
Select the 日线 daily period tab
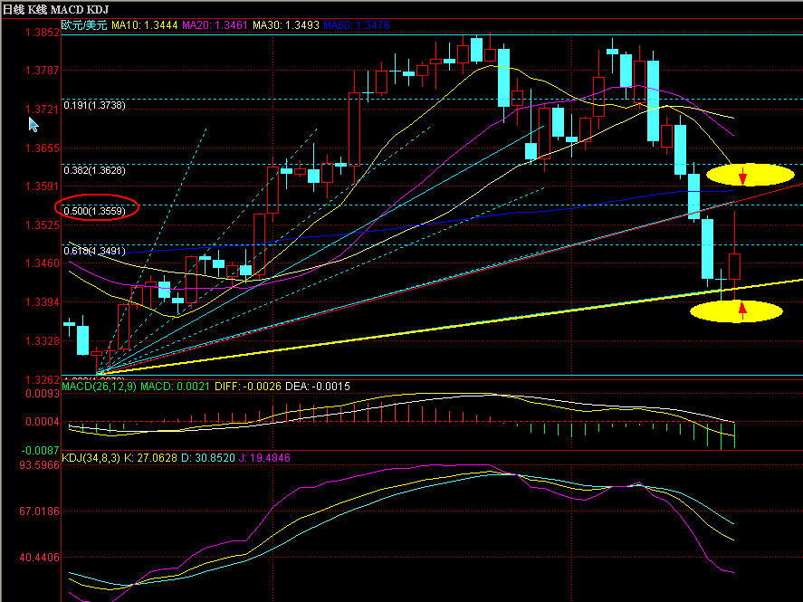14,9
